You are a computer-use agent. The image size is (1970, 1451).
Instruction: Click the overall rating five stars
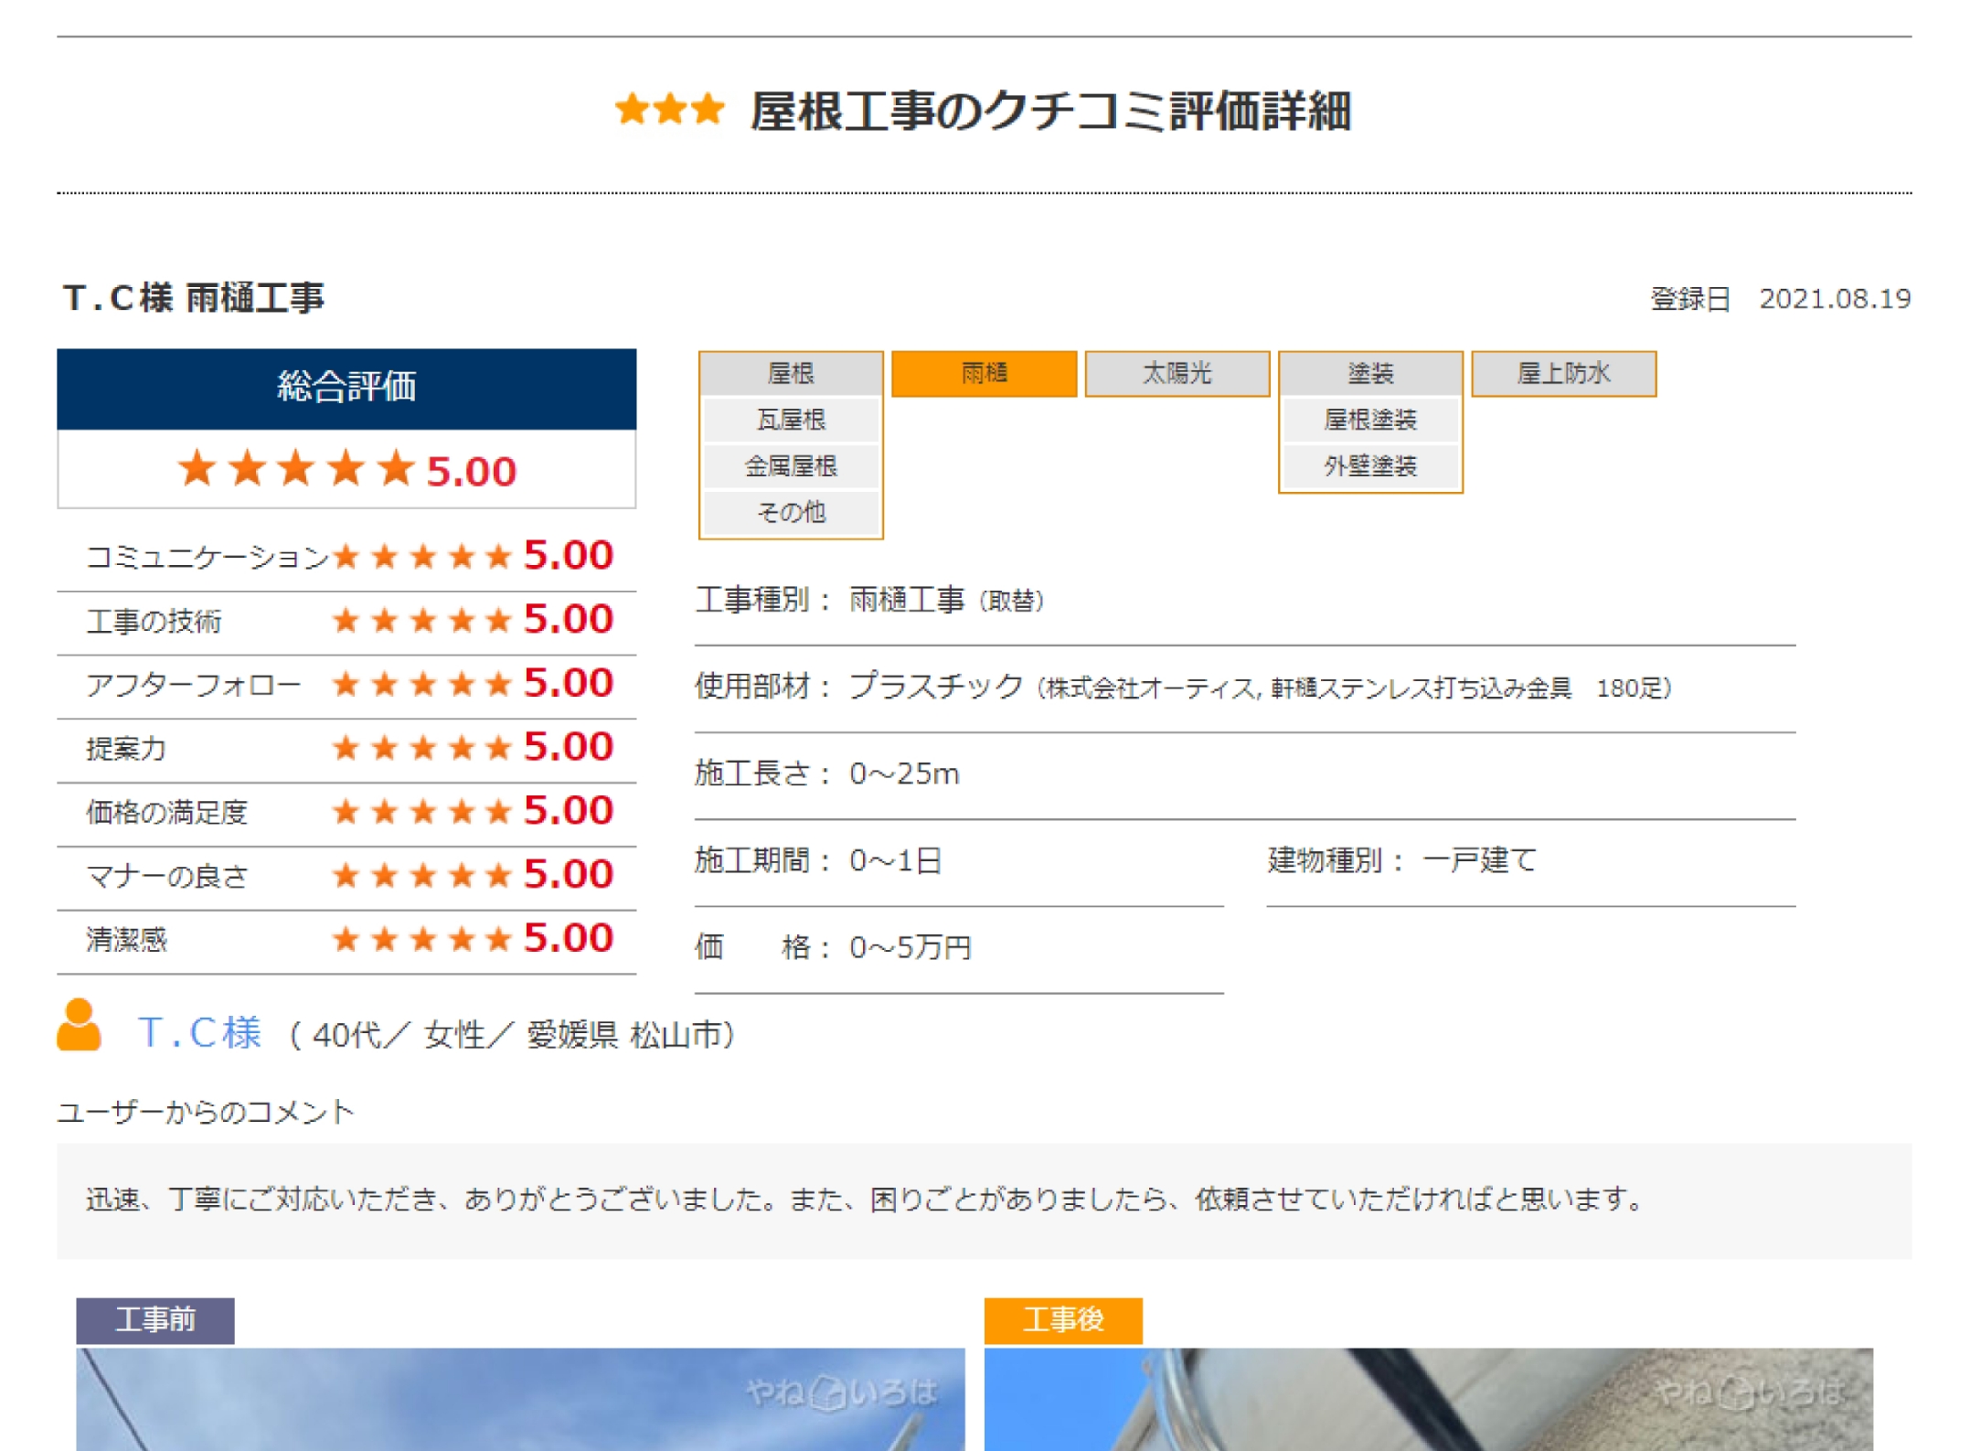point(295,469)
